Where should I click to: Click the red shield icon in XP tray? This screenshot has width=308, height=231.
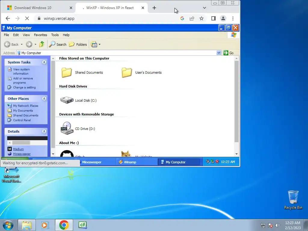click(x=217, y=162)
